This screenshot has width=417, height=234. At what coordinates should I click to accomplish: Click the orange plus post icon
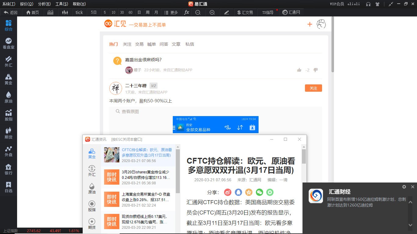pos(310,24)
